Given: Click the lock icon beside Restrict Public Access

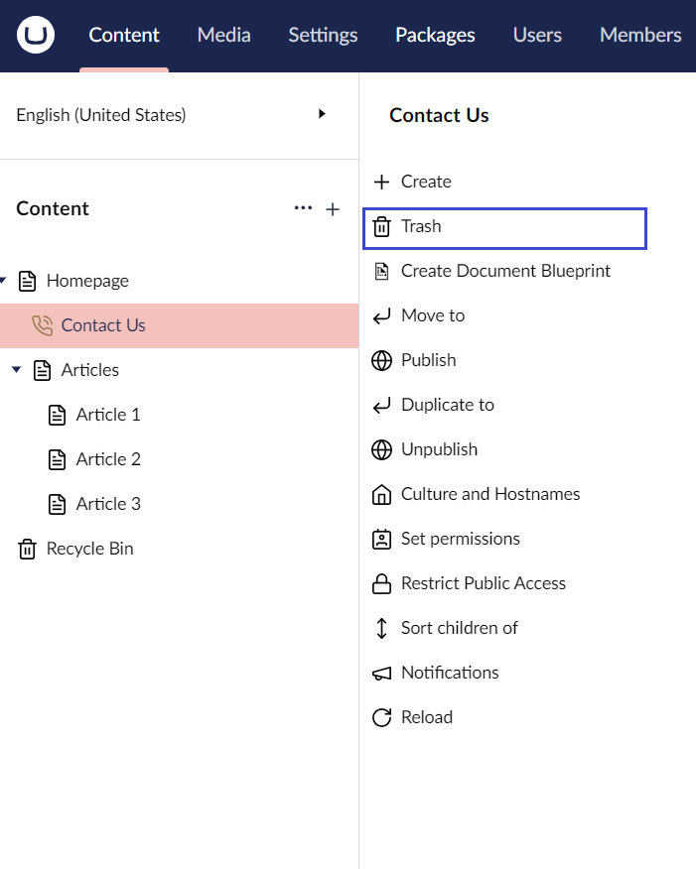Looking at the screenshot, I should pyautogui.click(x=382, y=583).
